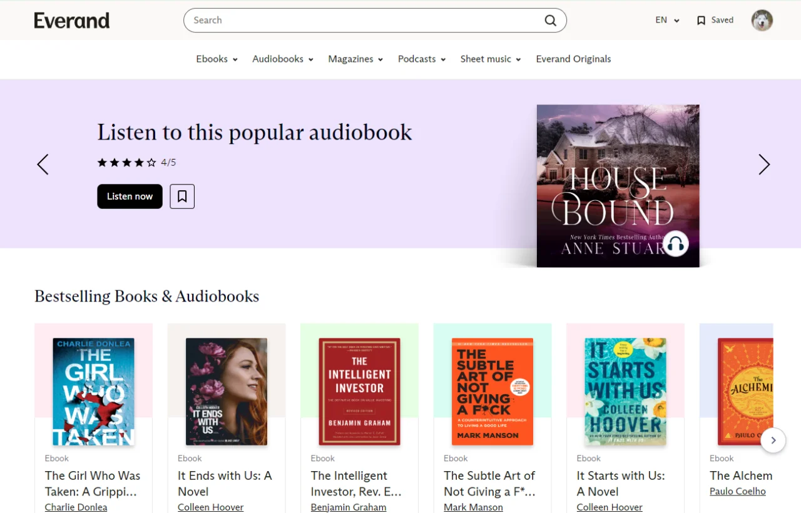Open the EN language dropdown

click(x=667, y=20)
